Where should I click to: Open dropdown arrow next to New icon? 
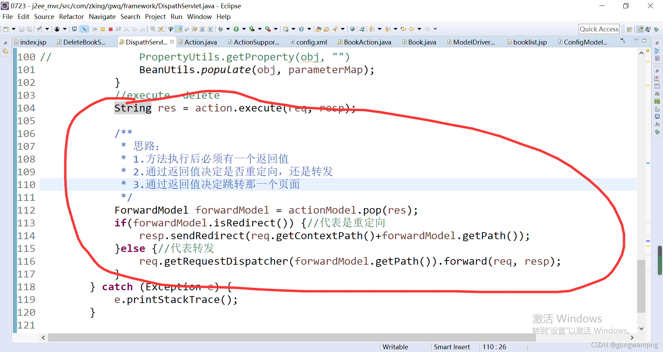tap(14, 29)
